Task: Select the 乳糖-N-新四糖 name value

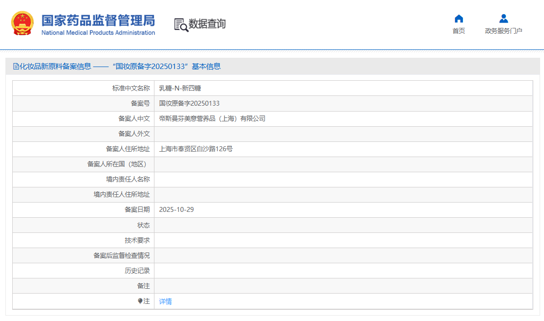Action: pyautogui.click(x=180, y=89)
